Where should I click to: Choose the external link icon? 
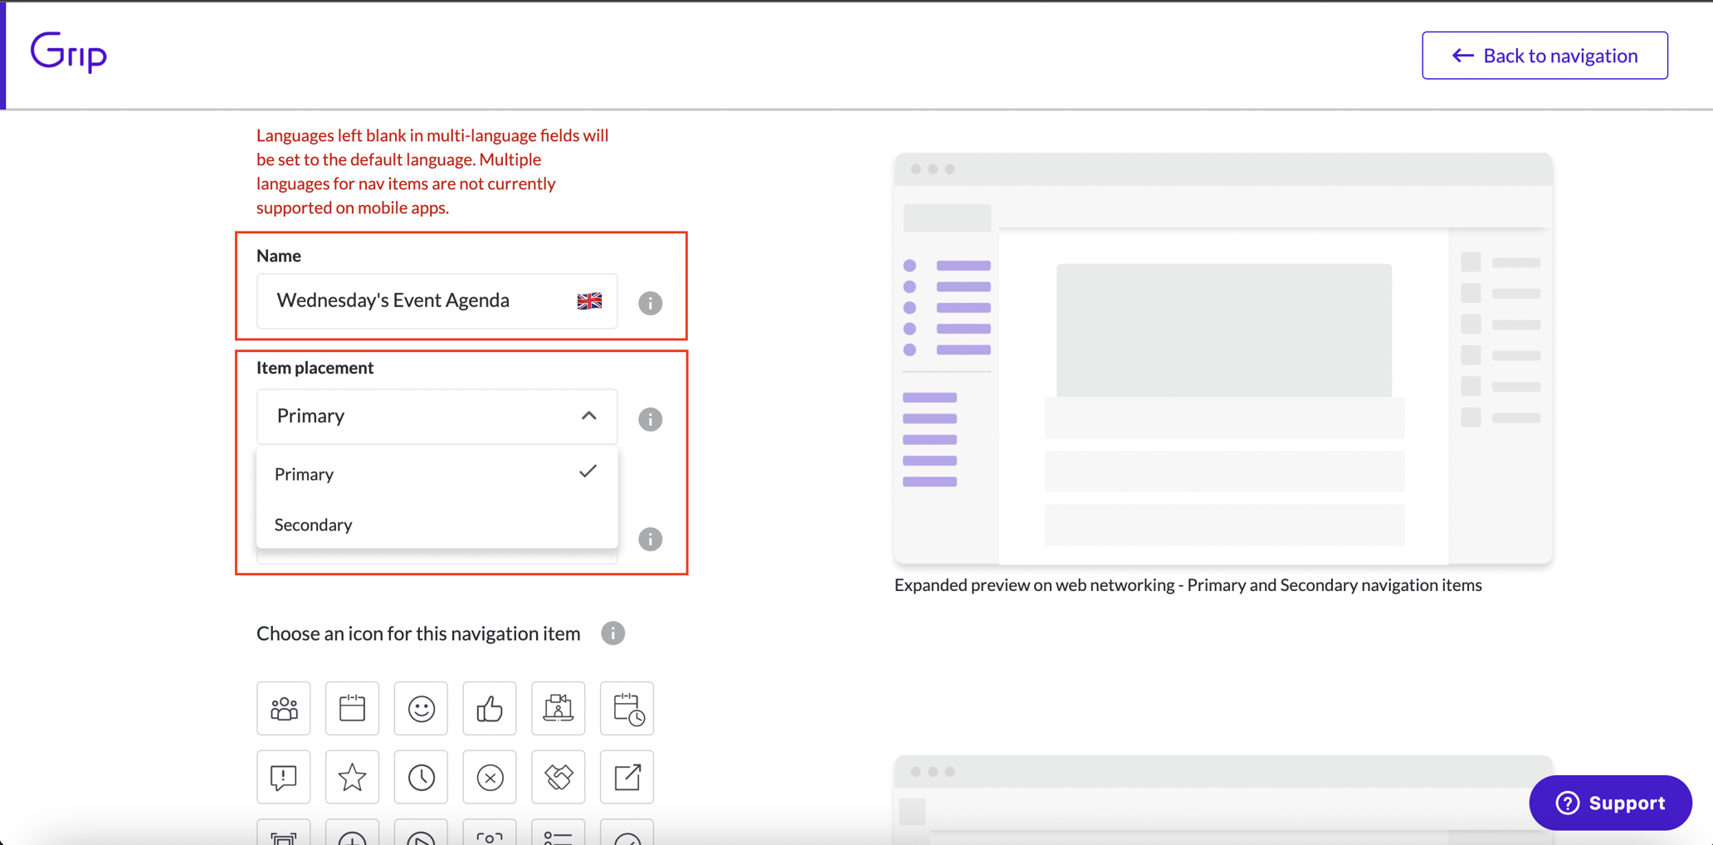(627, 777)
